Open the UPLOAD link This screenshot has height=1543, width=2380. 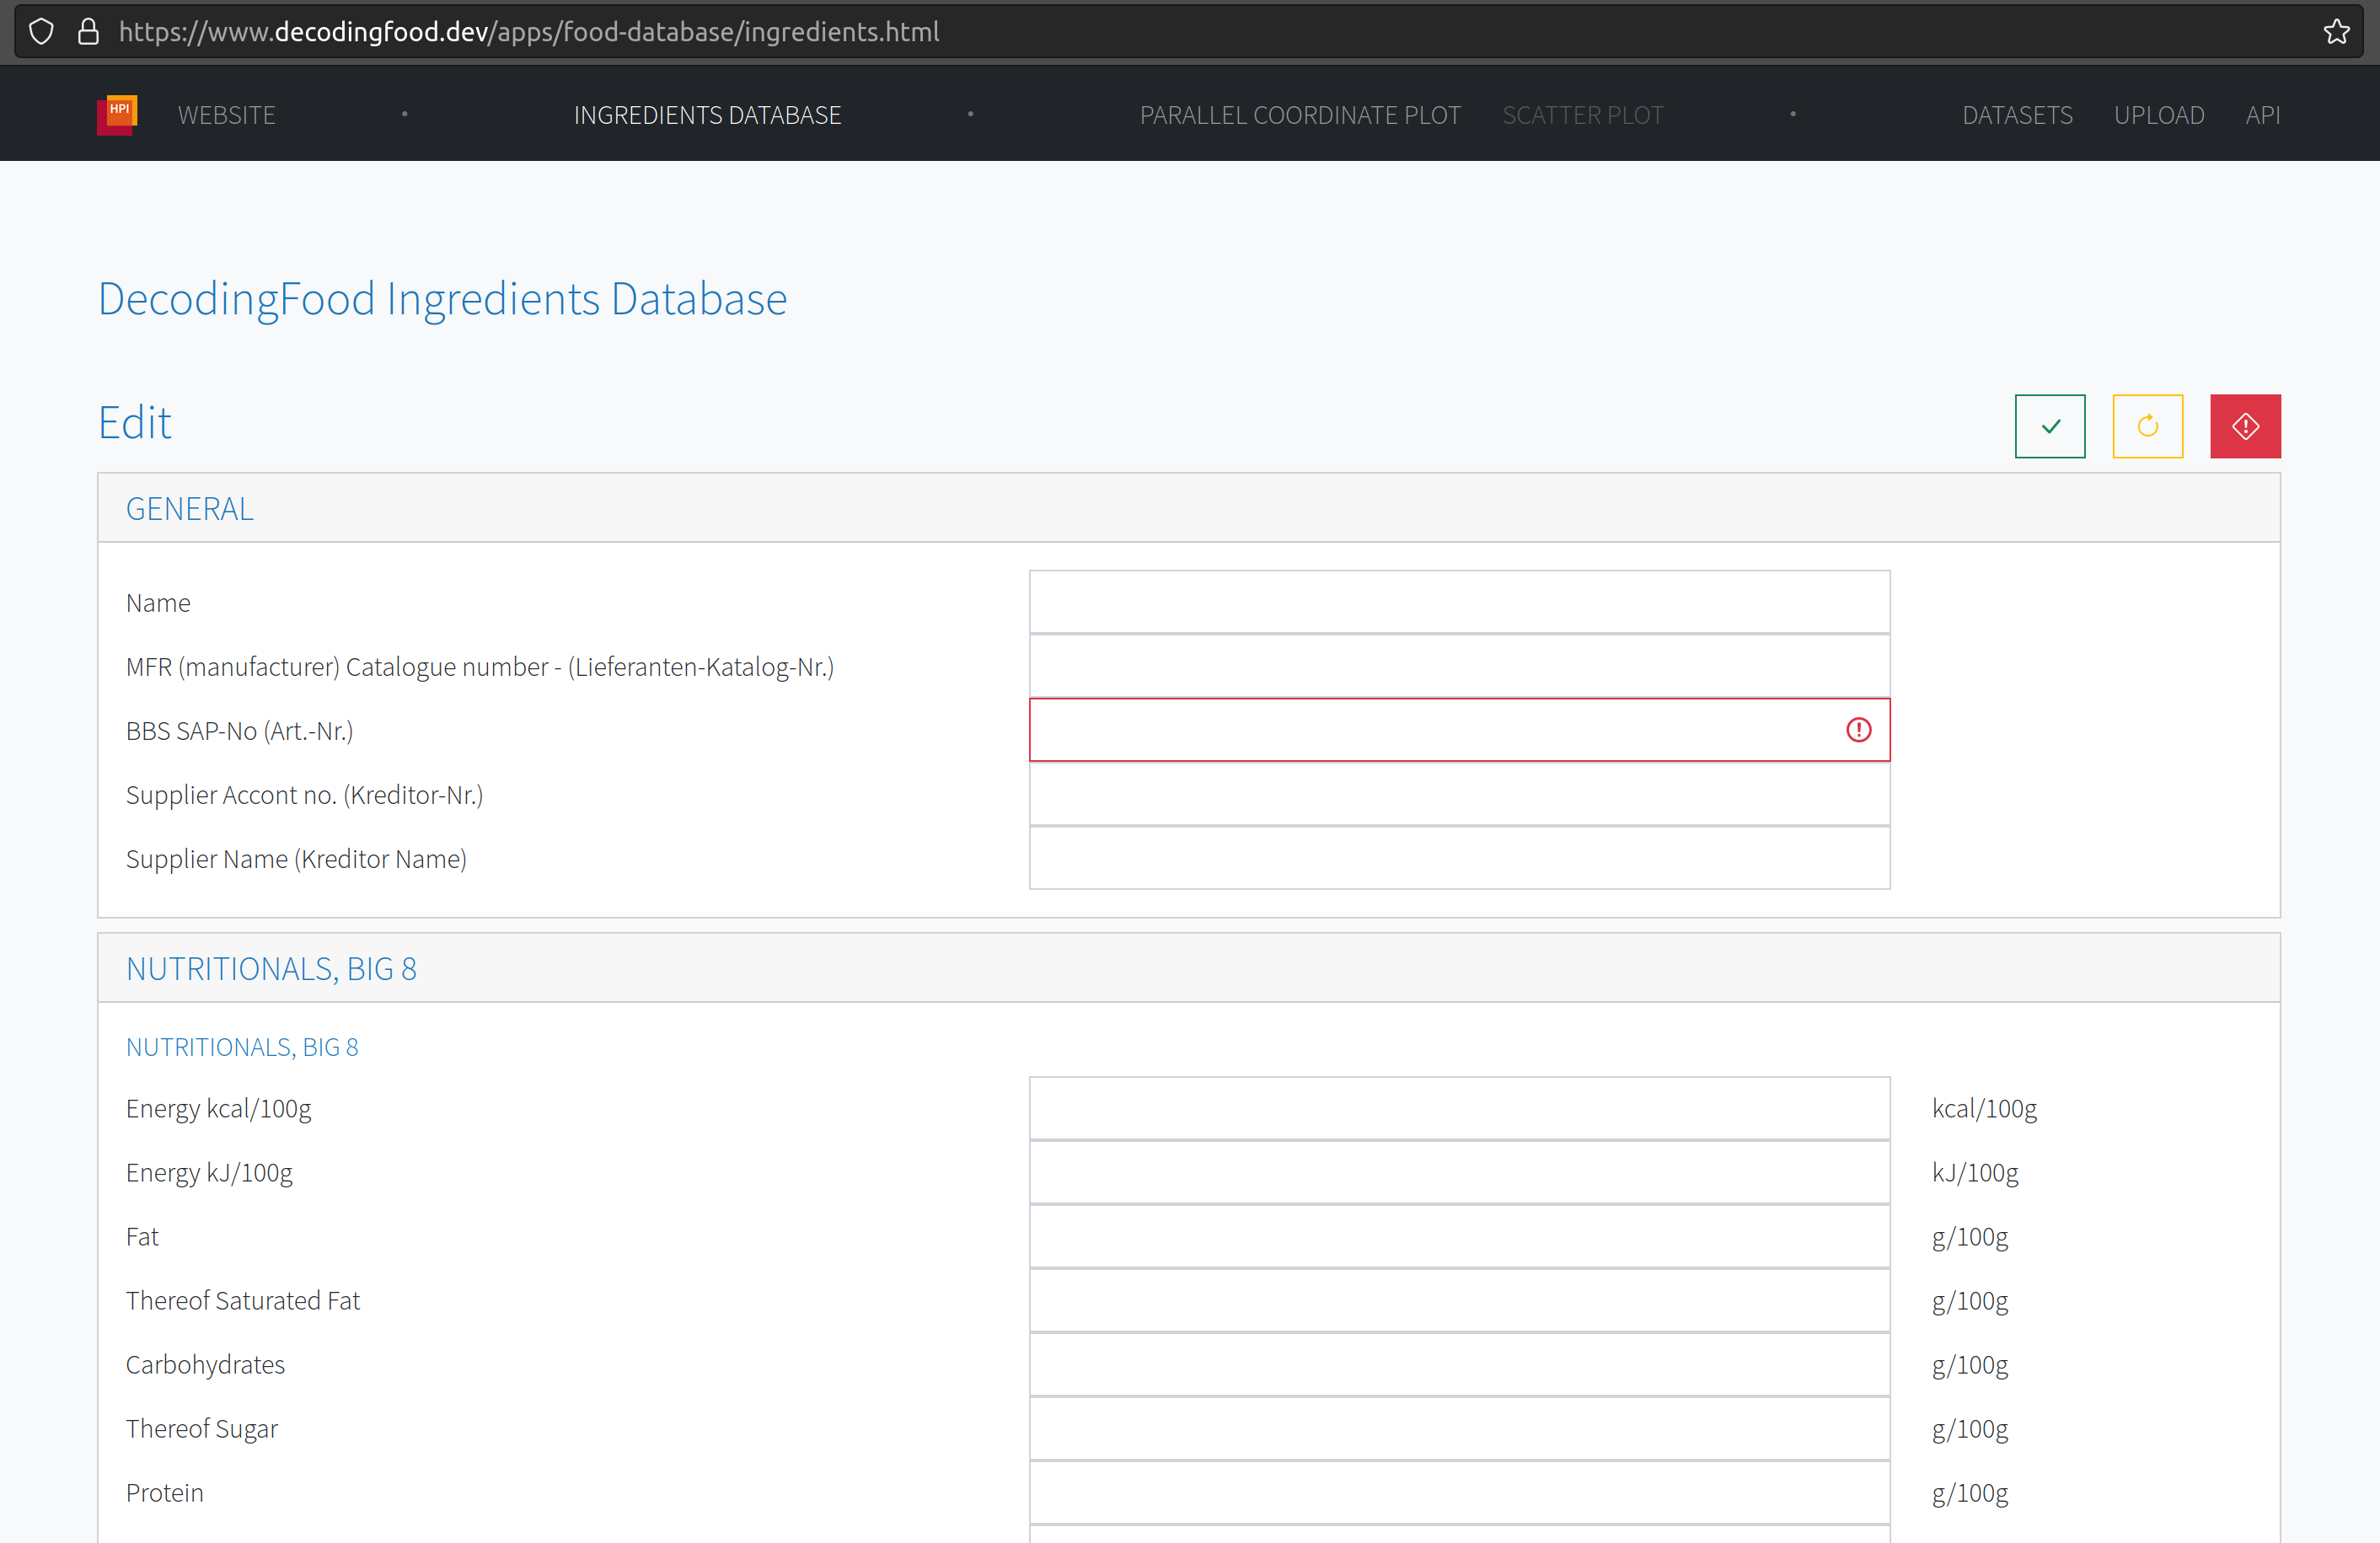click(x=2158, y=115)
